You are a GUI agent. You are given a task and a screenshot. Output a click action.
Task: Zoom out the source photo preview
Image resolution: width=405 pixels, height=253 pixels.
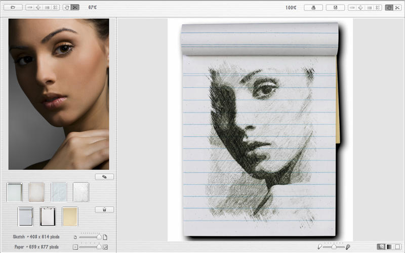[30, 8]
